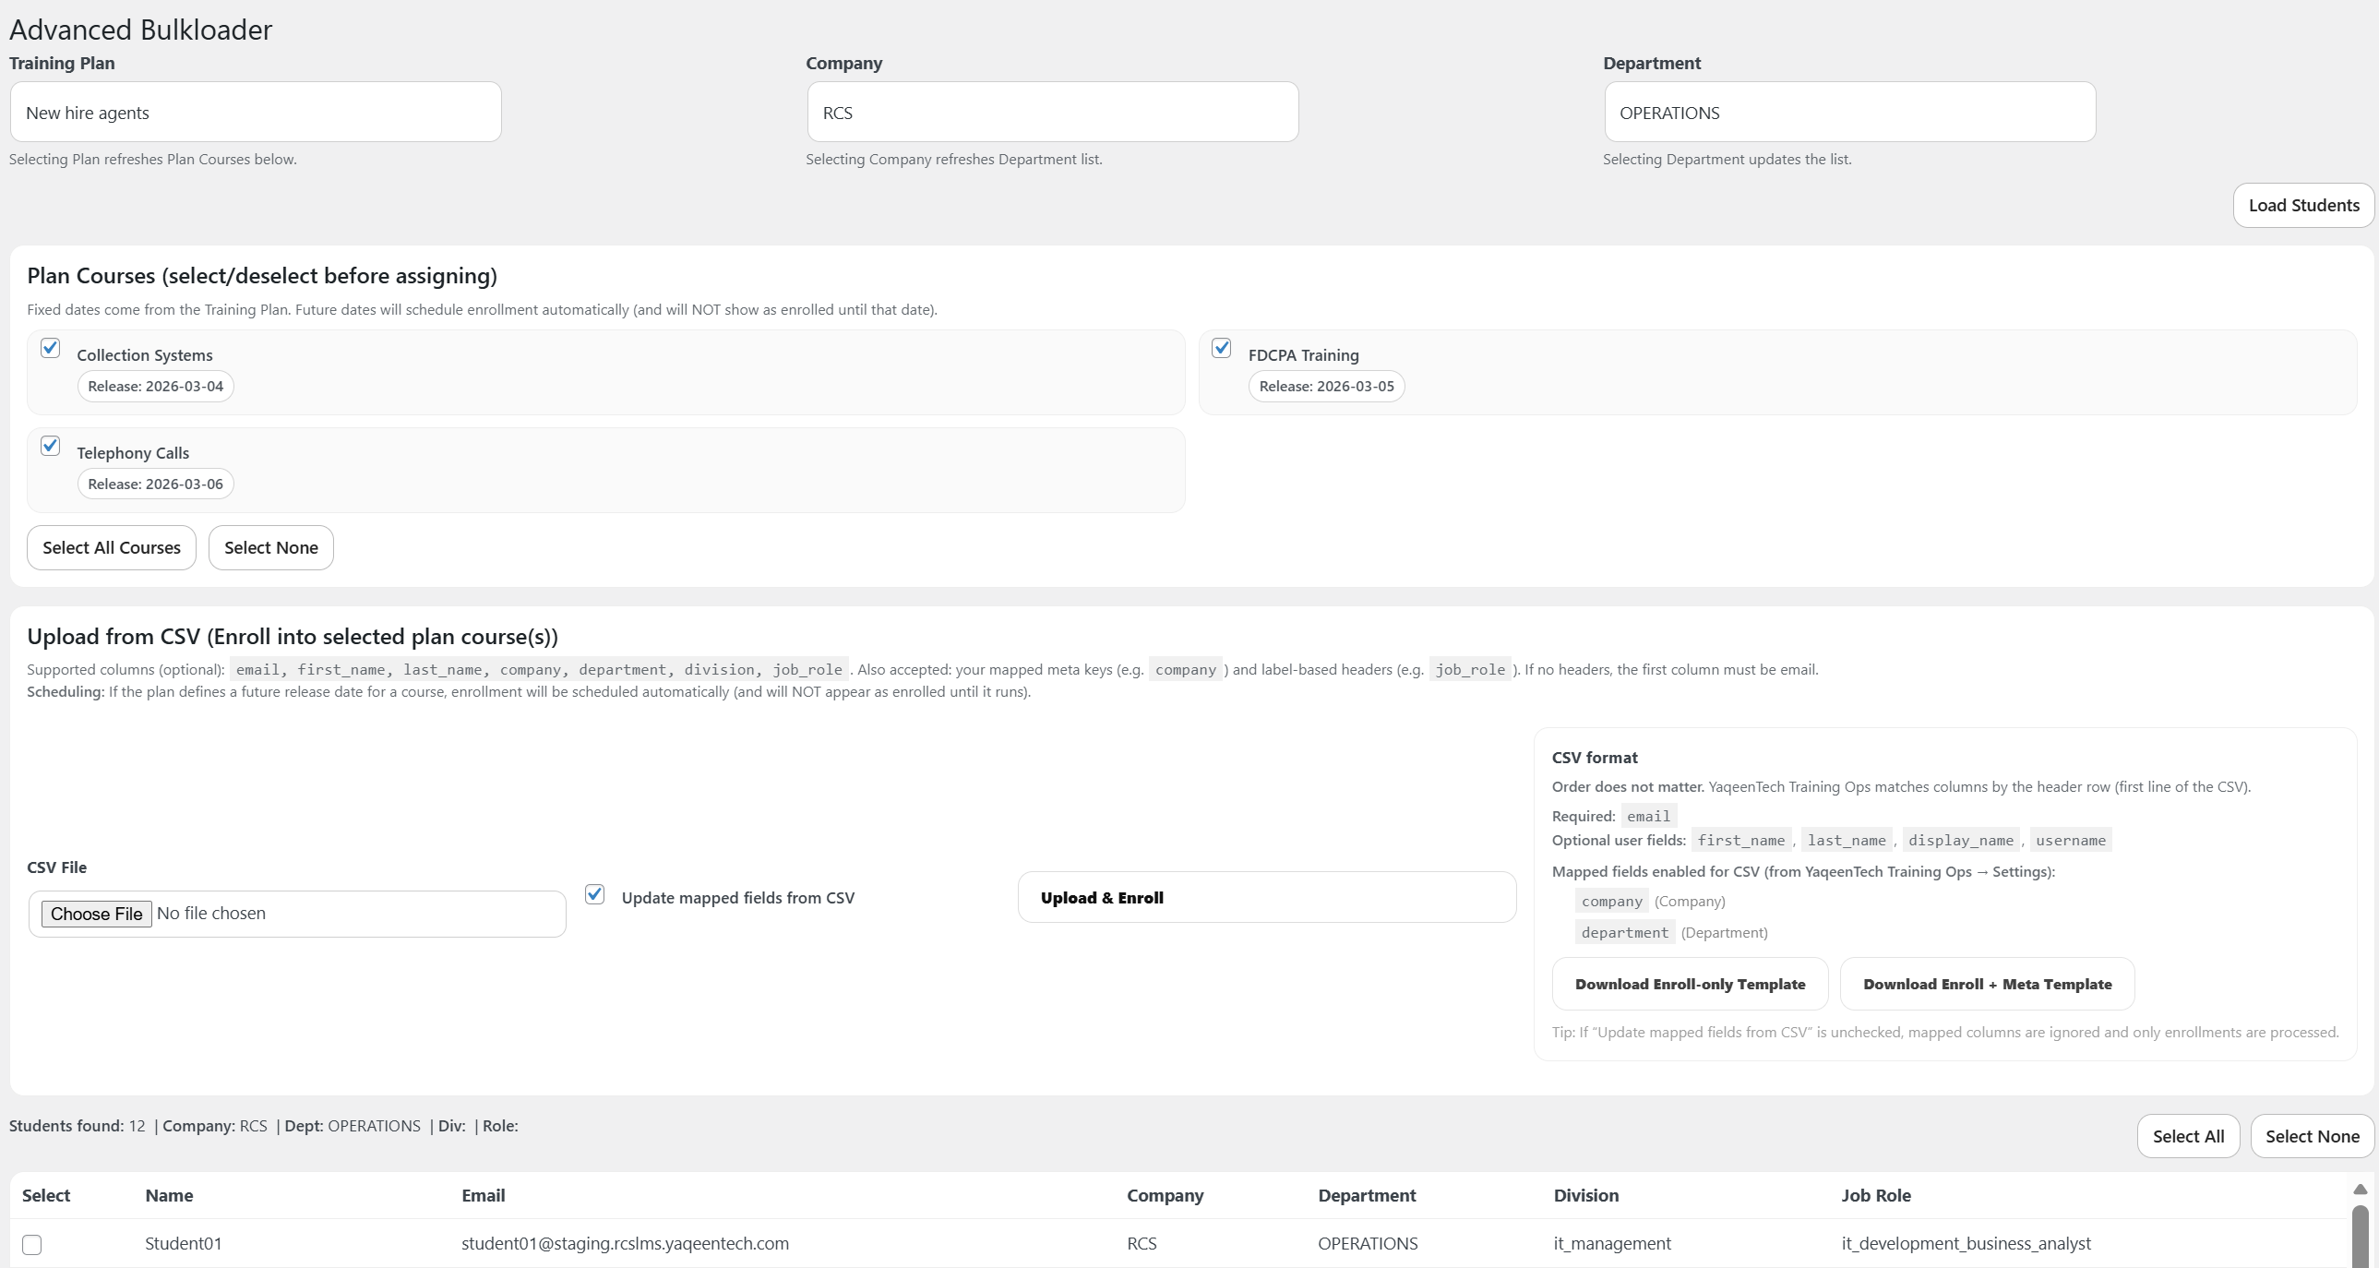
Task: Download the Enroll-only Template
Action: tap(1689, 984)
